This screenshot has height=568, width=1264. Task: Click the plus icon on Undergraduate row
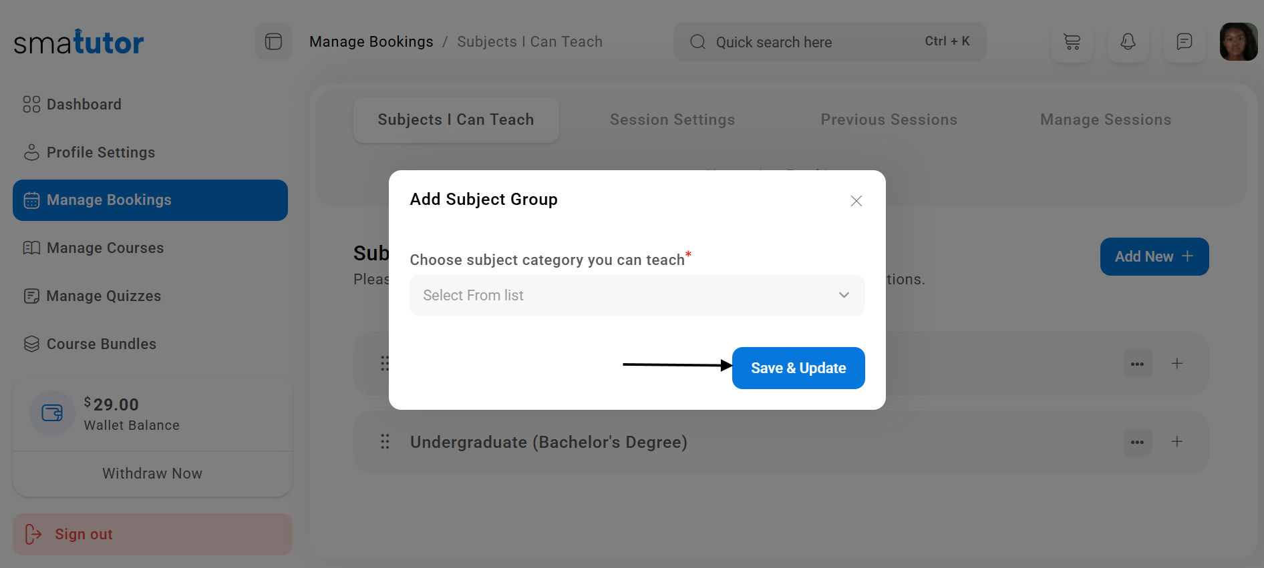(1176, 442)
